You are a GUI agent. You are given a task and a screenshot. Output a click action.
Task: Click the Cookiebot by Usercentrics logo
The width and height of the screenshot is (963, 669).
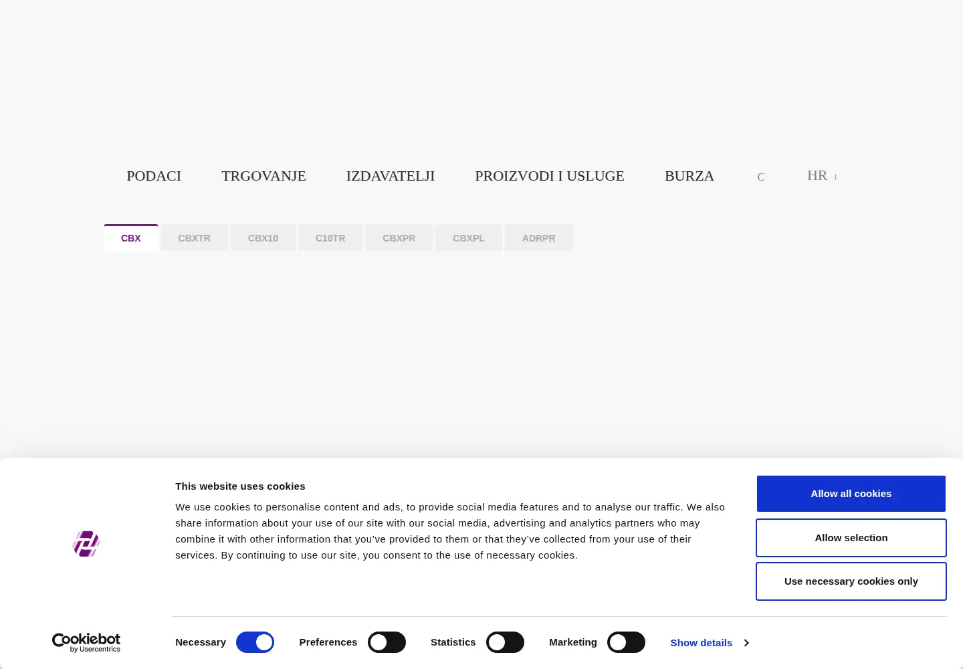(x=86, y=642)
